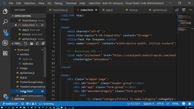Synchronize changes in status bar

pyautogui.click(x=22, y=104)
